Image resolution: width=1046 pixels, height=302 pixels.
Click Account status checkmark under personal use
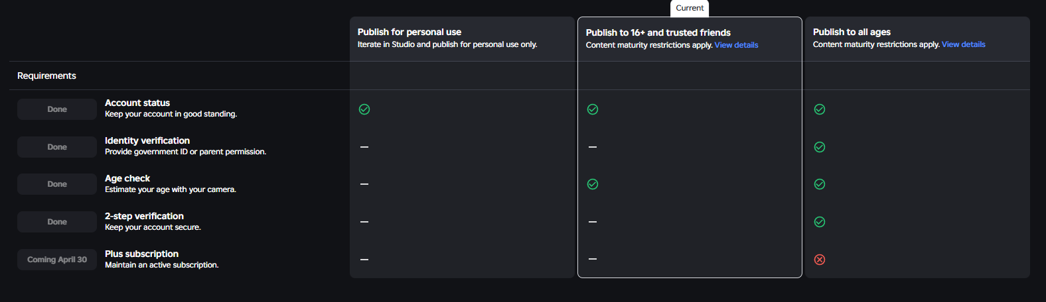(364, 109)
